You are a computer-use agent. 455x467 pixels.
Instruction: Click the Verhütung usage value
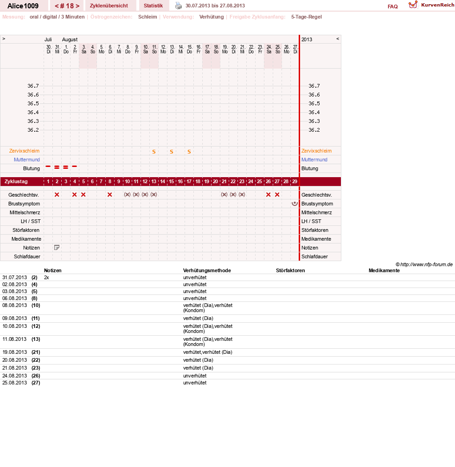[x=211, y=17]
